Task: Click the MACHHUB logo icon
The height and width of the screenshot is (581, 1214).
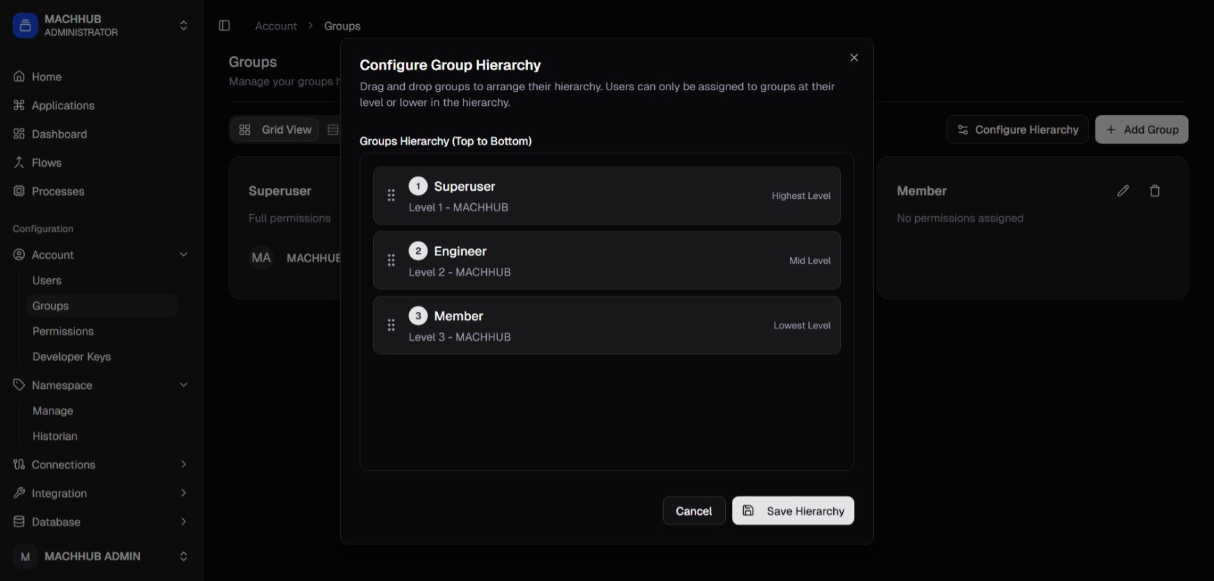Action: pos(25,25)
